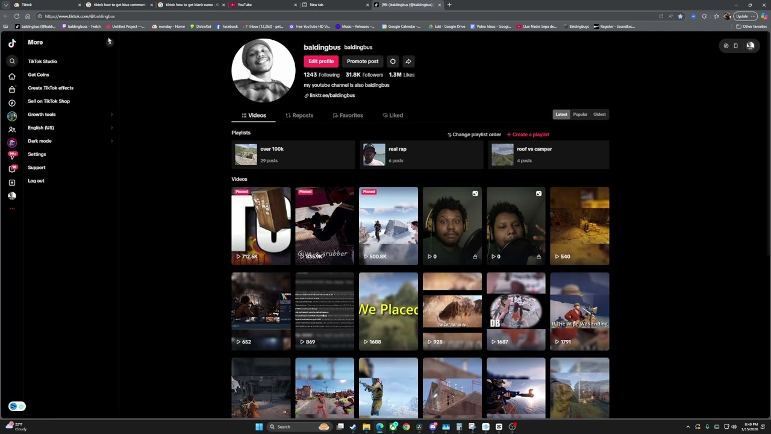Open TikTok Studio from the More menu
The width and height of the screenshot is (771, 434).
pyautogui.click(x=42, y=61)
